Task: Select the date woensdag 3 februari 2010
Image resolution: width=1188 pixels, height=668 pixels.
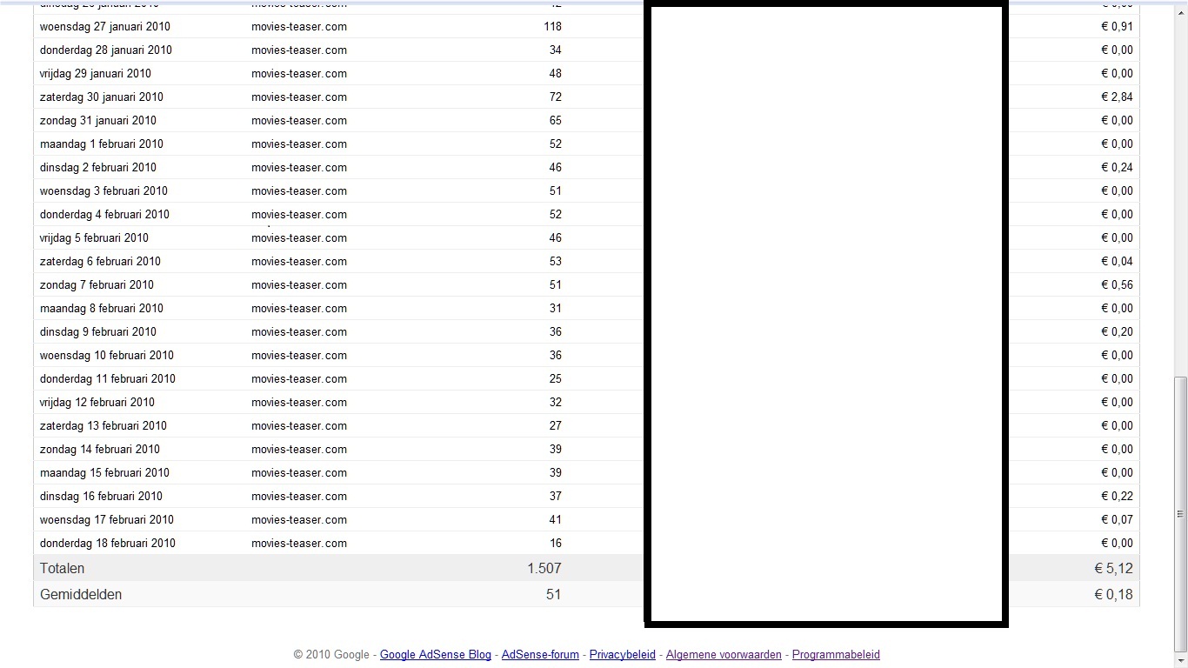Action: [103, 190]
